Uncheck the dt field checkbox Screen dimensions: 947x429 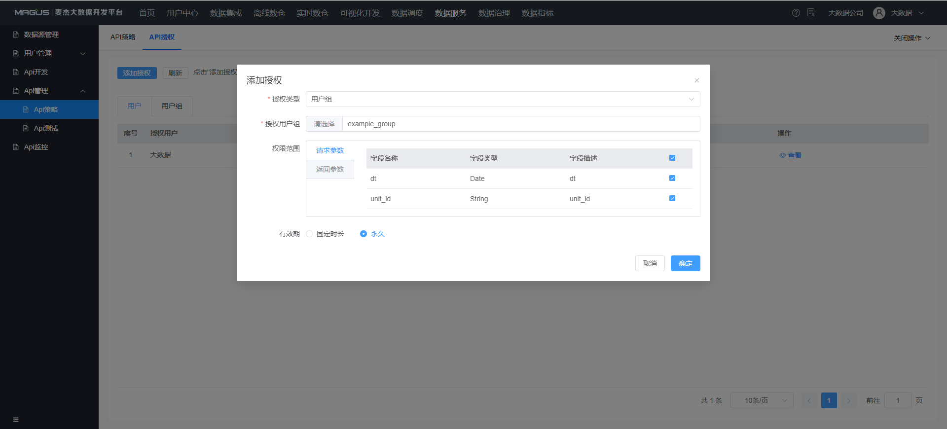pyautogui.click(x=672, y=178)
